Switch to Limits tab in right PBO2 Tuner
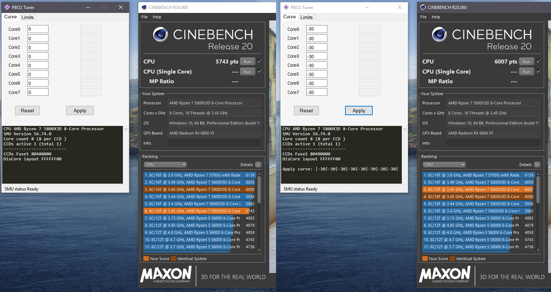Screen dimensions: 551x292 pos(307,17)
